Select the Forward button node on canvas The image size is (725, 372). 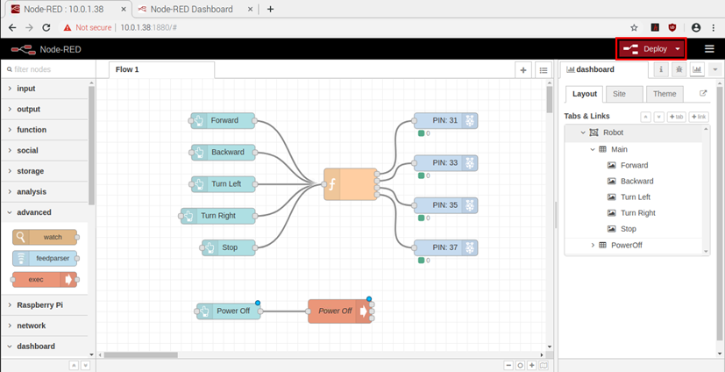coord(223,121)
